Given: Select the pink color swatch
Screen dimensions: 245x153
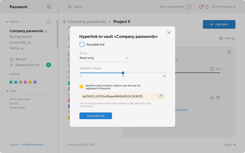Looking at the screenshot, I should [x=25, y=82].
